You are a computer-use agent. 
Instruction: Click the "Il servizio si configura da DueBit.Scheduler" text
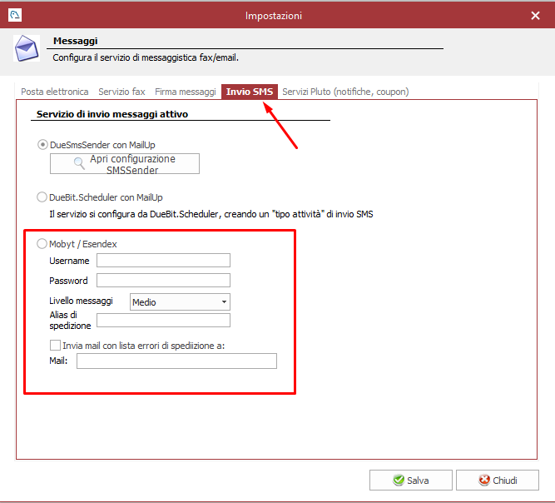click(x=211, y=214)
